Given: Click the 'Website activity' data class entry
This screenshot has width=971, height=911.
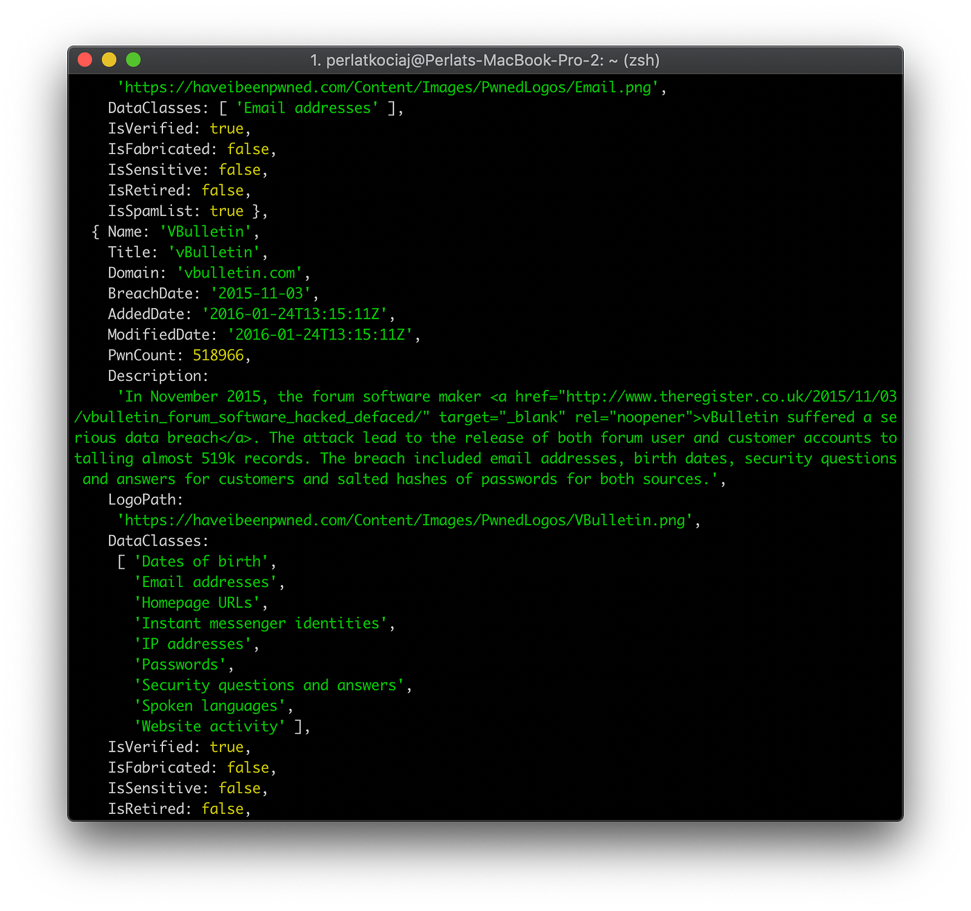Looking at the screenshot, I should point(211,726).
